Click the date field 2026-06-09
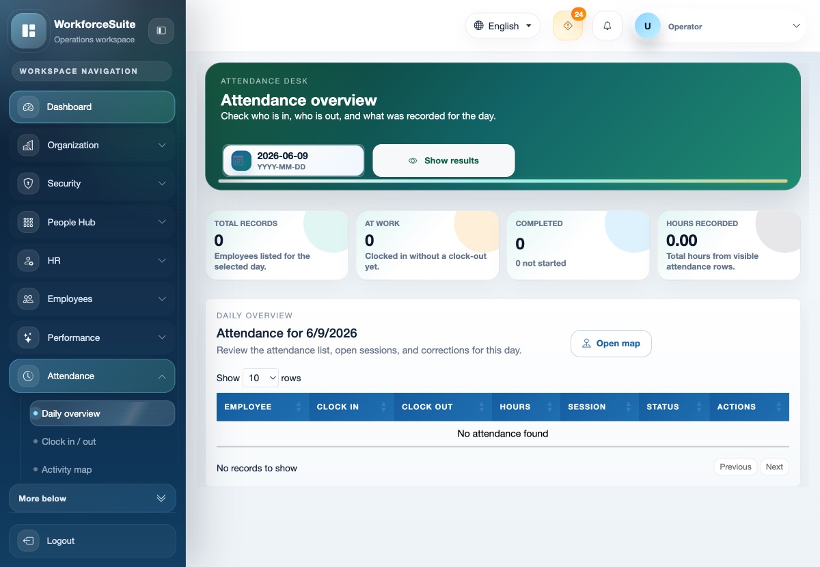This screenshot has width=820, height=567. (x=294, y=161)
